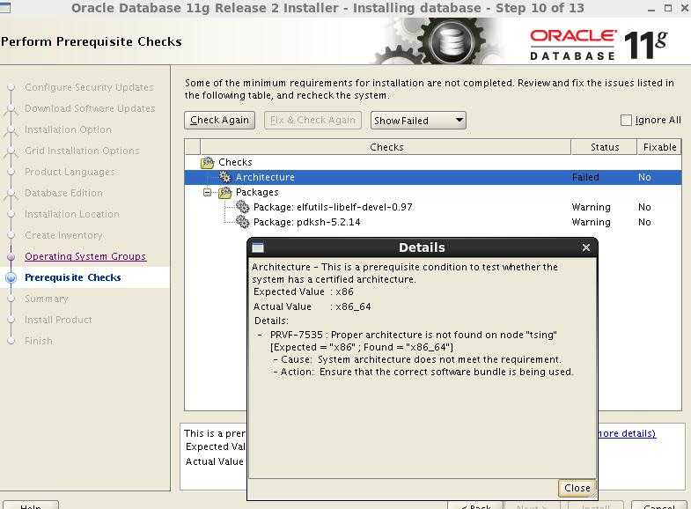Click the Expected Value x86 line in Details

(303, 291)
